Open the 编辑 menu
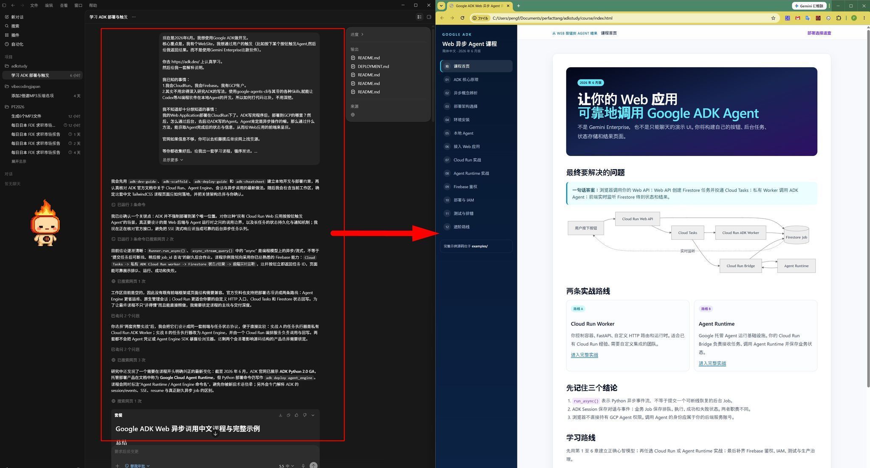The image size is (870, 468). pyautogui.click(x=49, y=6)
